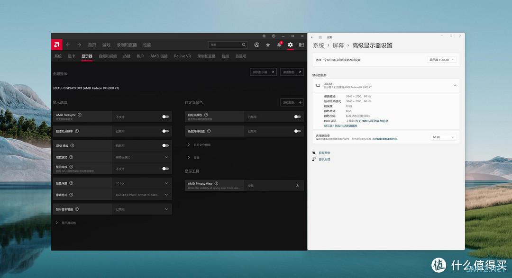Collapse the 32C1U display info card
The width and height of the screenshot is (512, 278).
455,86
